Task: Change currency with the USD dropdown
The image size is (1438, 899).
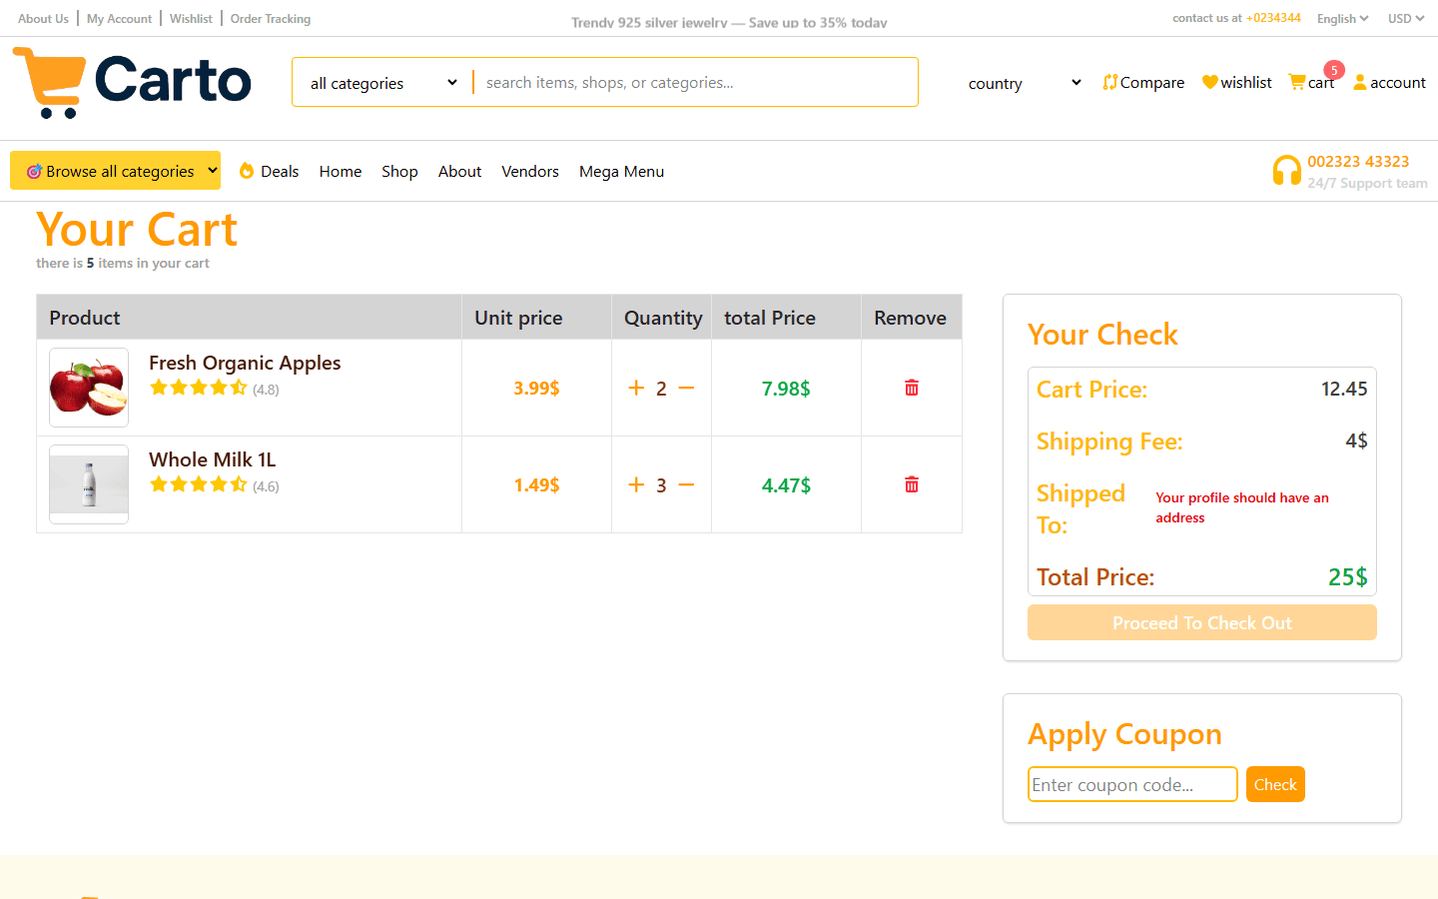Action: tap(1406, 18)
